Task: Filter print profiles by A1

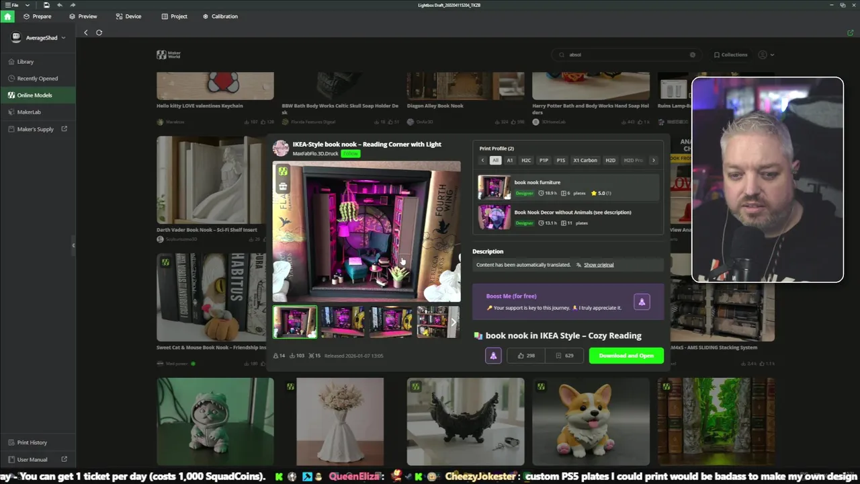Action: [509, 160]
